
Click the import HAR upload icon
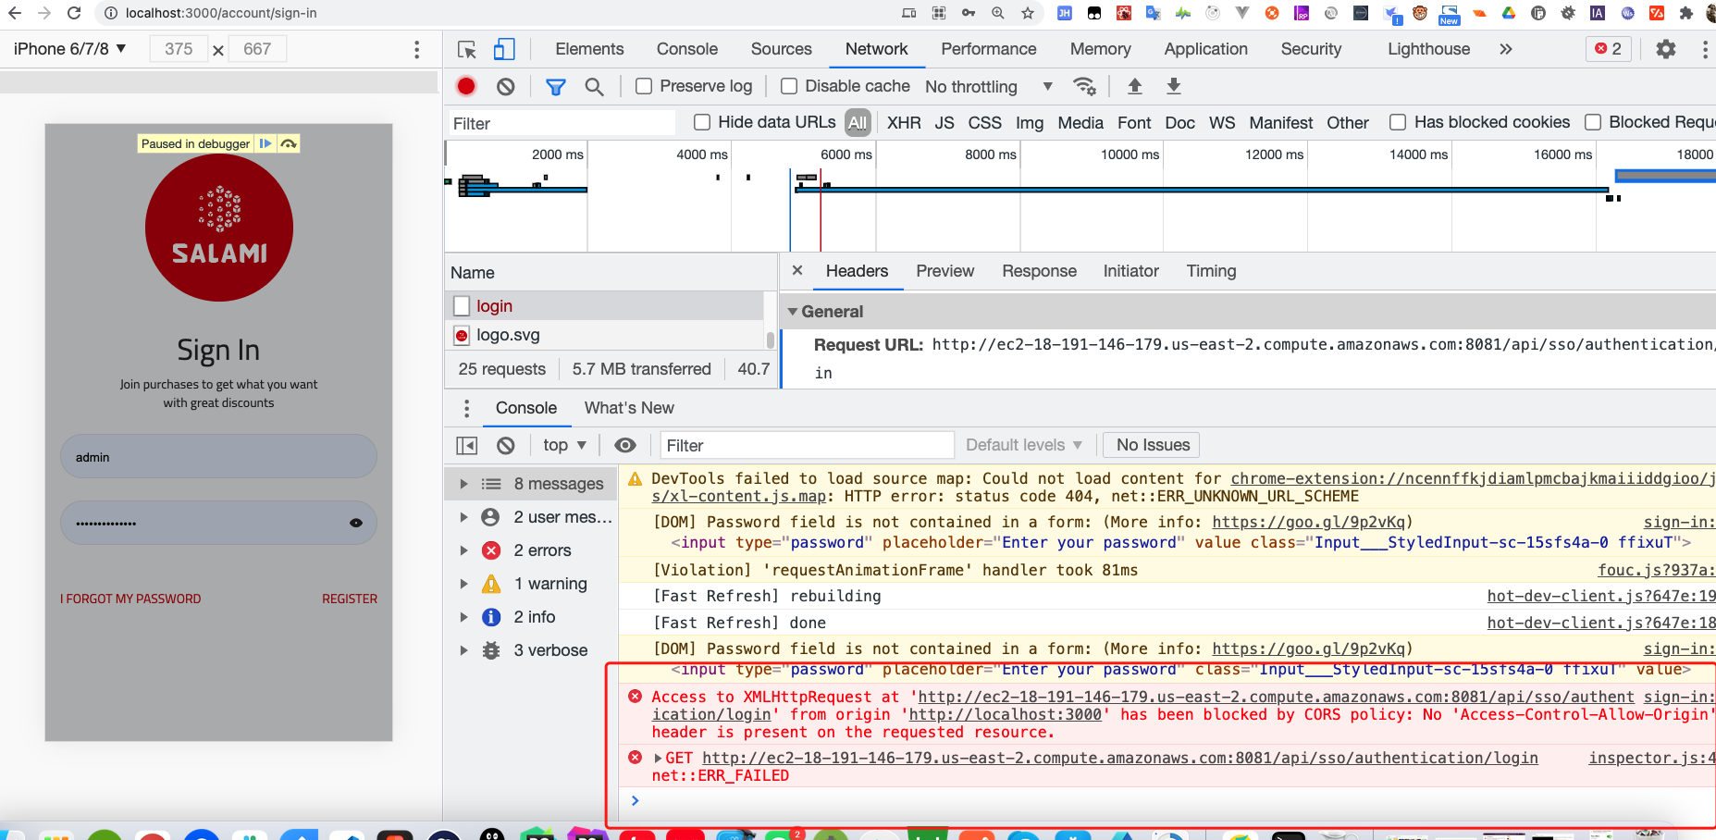(1135, 86)
